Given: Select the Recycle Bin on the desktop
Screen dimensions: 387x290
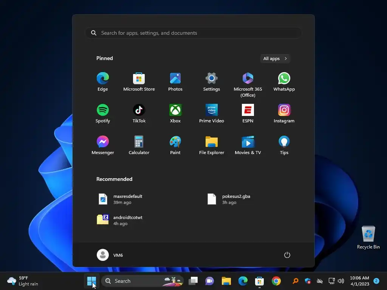Looking at the screenshot, I should click(368, 238).
